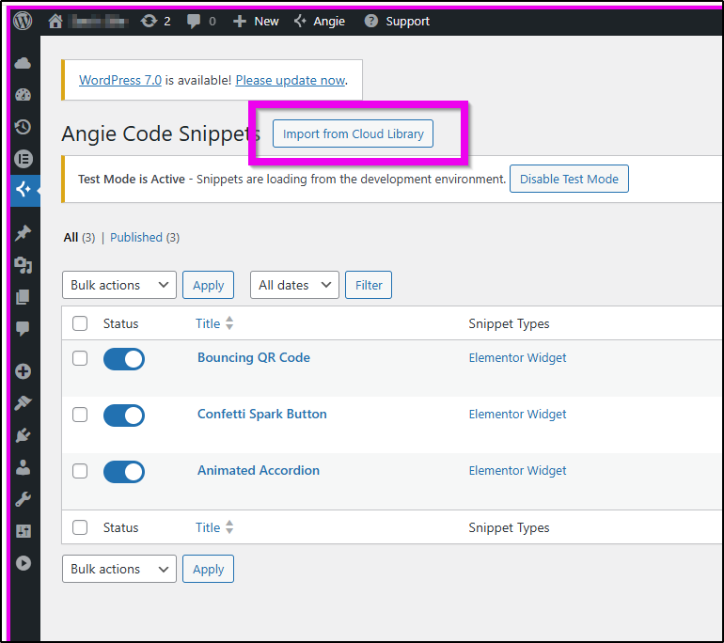Open the All dates dropdown

pyautogui.click(x=294, y=285)
